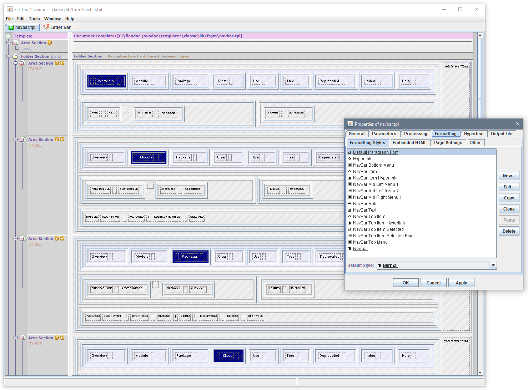Image resolution: width=528 pixels, height=390 pixels.
Task: Click the table style icon for NavBar Bottom Menu
Action: click(x=350, y=165)
